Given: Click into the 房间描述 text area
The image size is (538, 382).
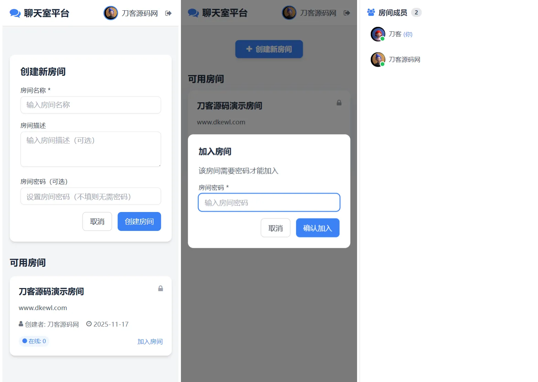Looking at the screenshot, I should click(91, 149).
